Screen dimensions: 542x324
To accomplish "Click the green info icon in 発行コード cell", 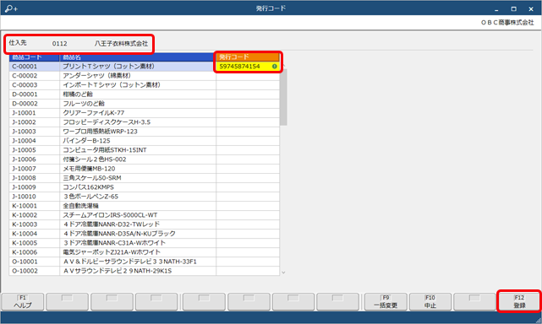I will coord(275,67).
